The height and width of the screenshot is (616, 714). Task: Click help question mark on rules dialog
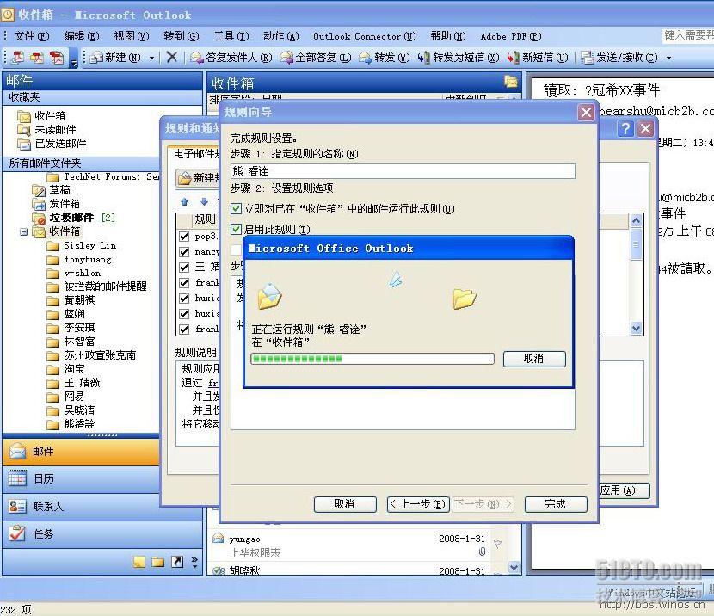[625, 129]
